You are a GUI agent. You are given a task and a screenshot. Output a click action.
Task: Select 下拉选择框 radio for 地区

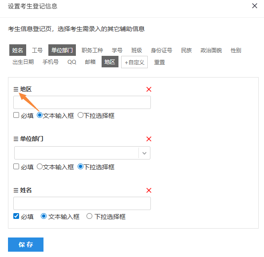(80, 115)
